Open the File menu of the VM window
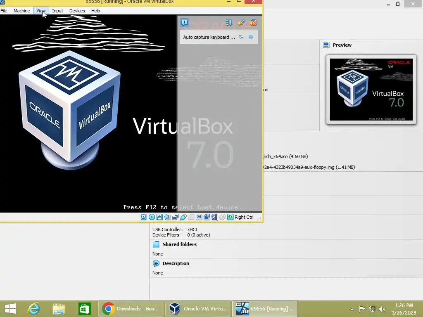The height and width of the screenshot is (317, 423). (x=4, y=11)
